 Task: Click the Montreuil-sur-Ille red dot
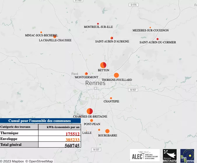(98, 24)
